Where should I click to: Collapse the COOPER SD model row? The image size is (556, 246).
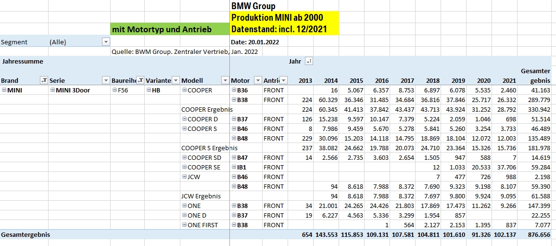point(184,157)
